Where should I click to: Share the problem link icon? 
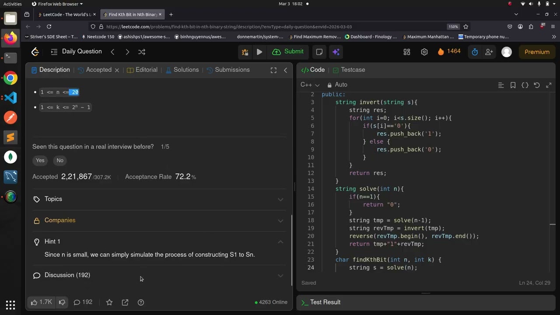(x=125, y=302)
